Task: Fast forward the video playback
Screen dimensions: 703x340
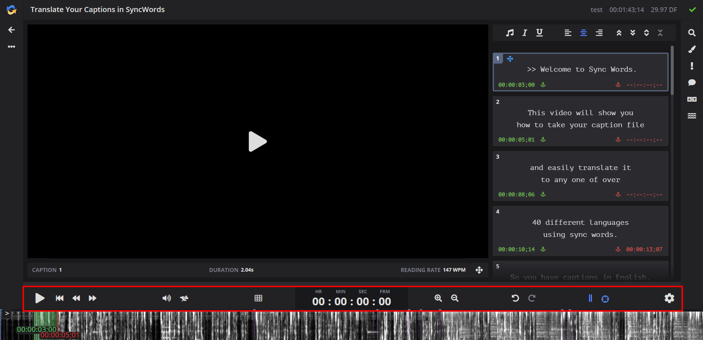Action: click(x=93, y=298)
